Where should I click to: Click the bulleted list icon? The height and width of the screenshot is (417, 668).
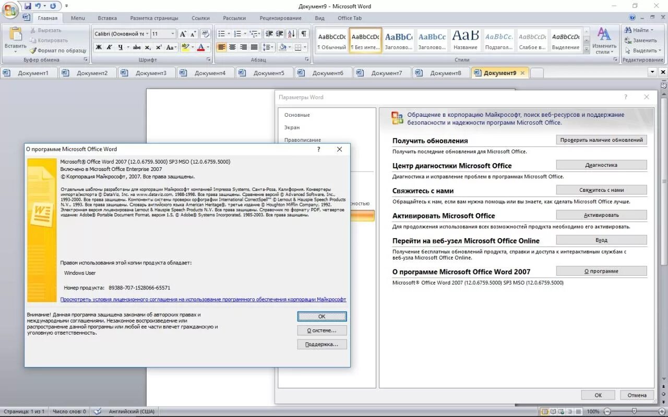point(221,34)
